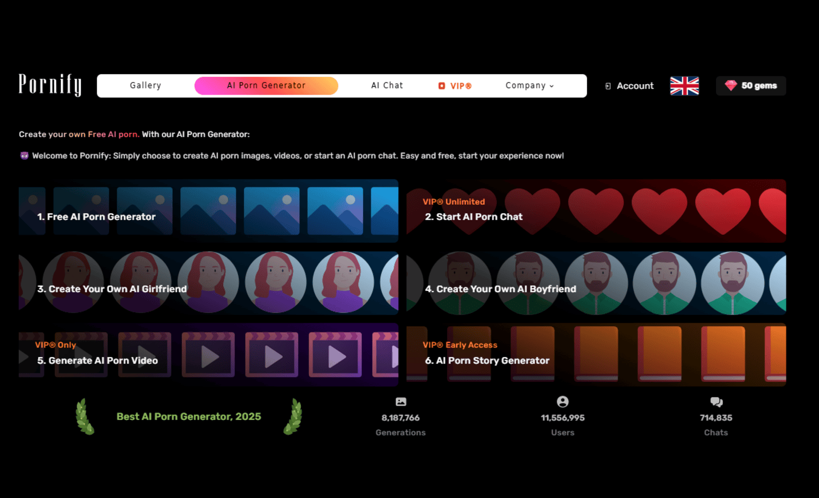Open the AI Chat tab
The width and height of the screenshot is (819, 498).
(x=387, y=85)
